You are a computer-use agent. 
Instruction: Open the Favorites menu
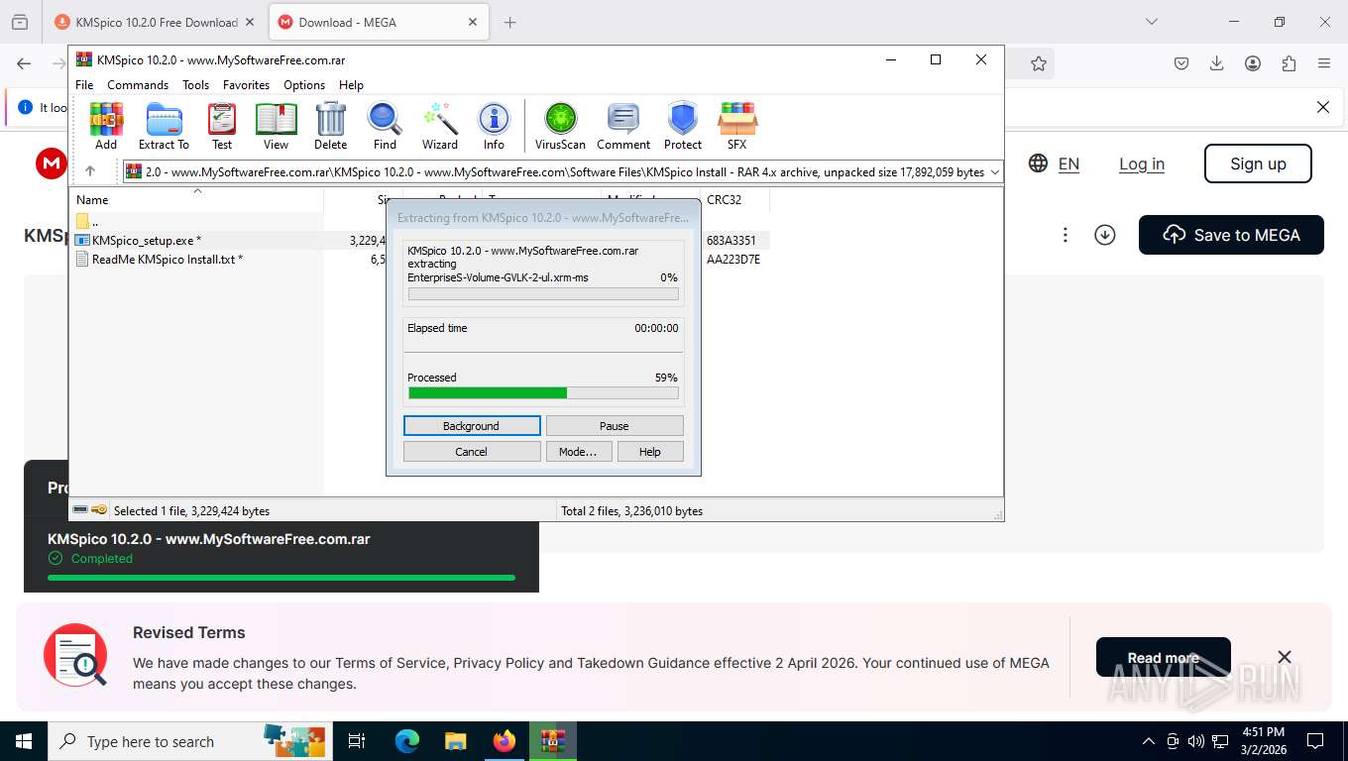point(246,85)
